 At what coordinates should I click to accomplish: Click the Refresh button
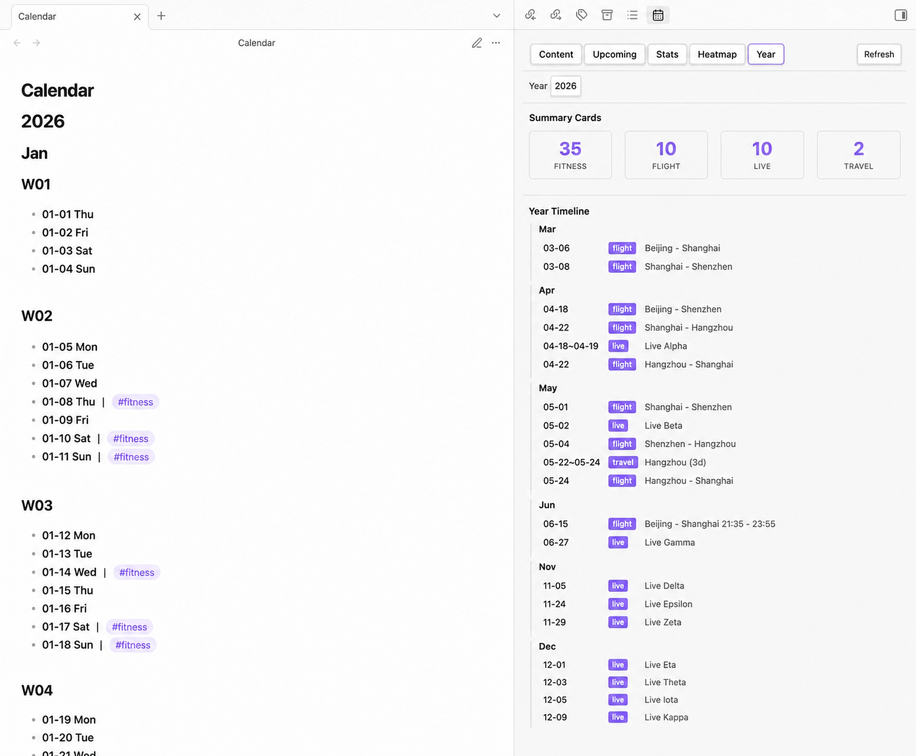click(879, 54)
